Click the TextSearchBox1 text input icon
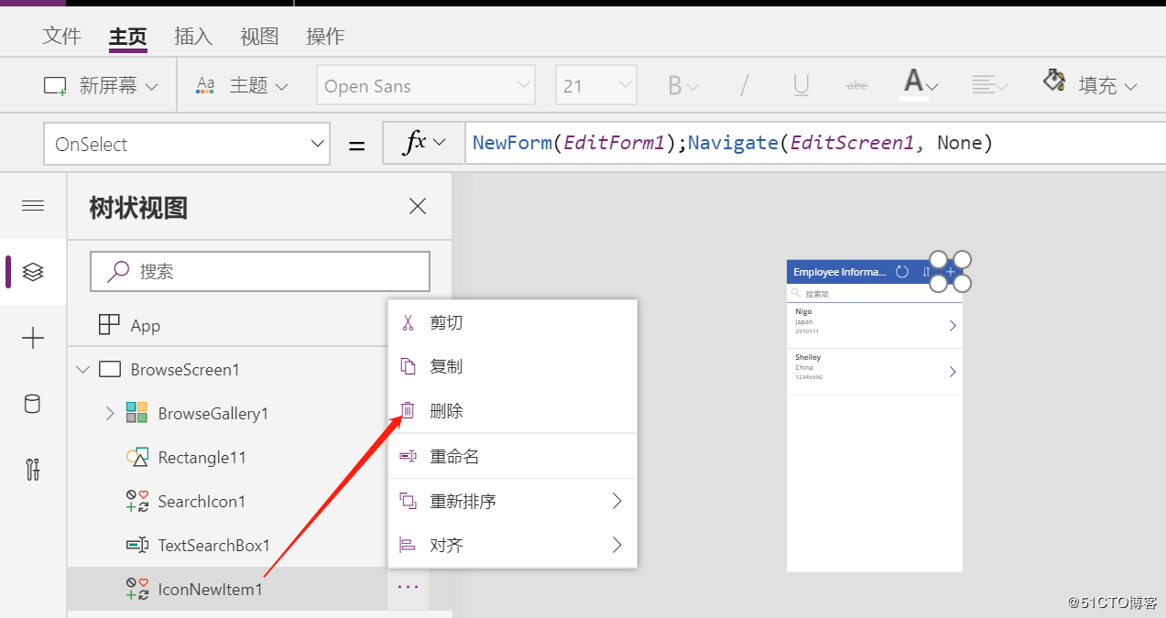This screenshot has width=1166, height=618. (x=136, y=545)
